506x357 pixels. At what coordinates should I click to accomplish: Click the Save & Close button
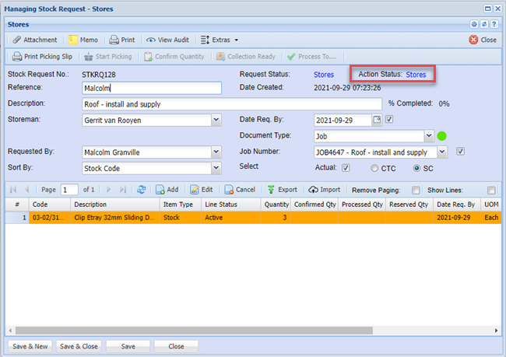(x=78, y=346)
